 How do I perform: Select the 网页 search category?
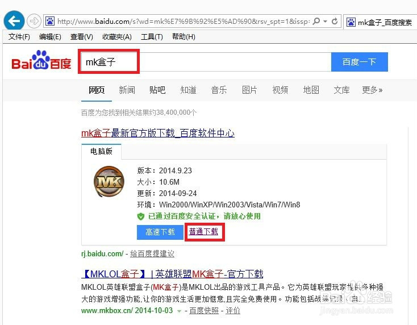tap(97, 90)
